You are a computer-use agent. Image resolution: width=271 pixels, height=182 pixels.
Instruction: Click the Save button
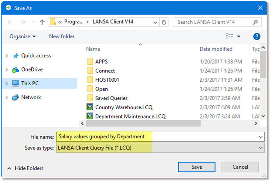point(197,167)
